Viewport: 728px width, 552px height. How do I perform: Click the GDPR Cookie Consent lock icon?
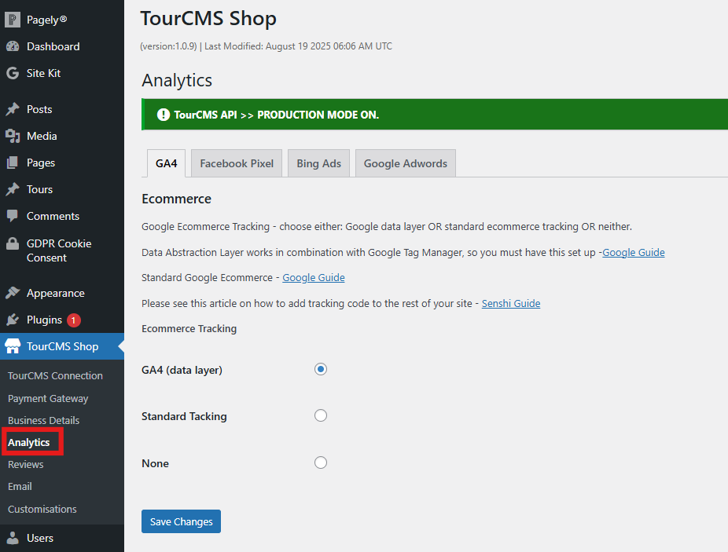pyautogui.click(x=13, y=243)
